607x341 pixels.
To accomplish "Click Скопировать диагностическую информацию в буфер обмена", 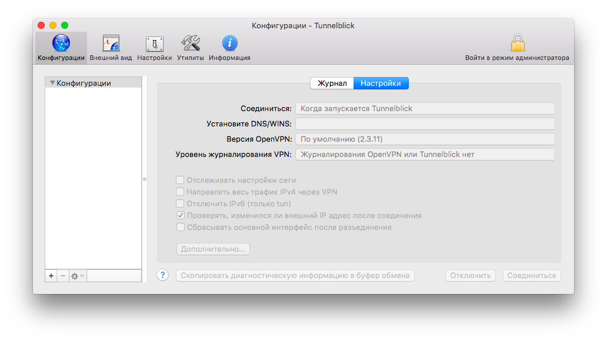I will 295,276.
